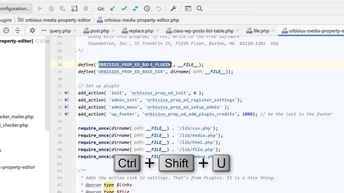Click 'orbisius_prop_ed_init' callback reference

(x=159, y=93)
